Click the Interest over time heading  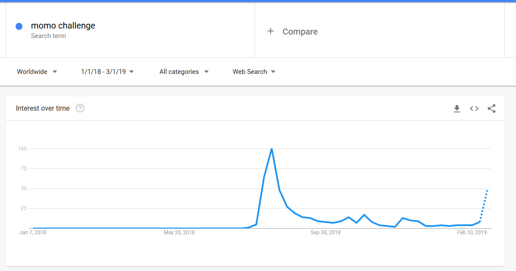click(x=43, y=108)
